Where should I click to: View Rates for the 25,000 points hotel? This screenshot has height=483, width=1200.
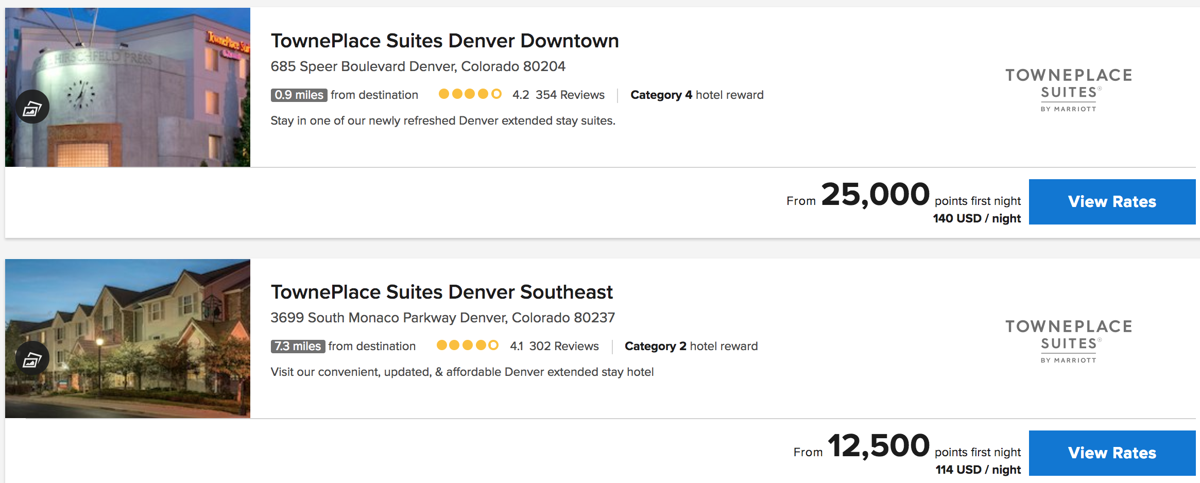[1112, 201]
